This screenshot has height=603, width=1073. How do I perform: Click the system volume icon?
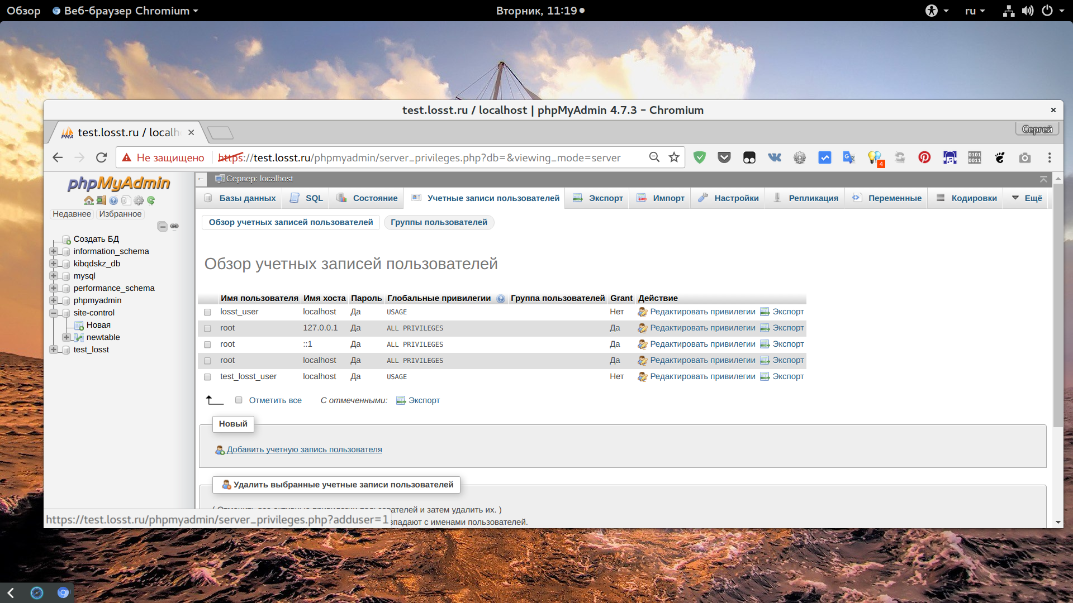click(x=1028, y=11)
